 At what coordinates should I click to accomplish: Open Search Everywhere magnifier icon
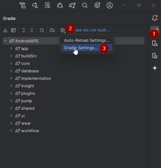(85, 5)
